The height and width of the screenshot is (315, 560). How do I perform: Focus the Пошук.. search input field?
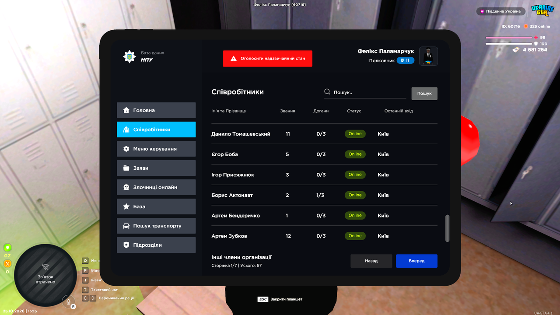(x=365, y=92)
